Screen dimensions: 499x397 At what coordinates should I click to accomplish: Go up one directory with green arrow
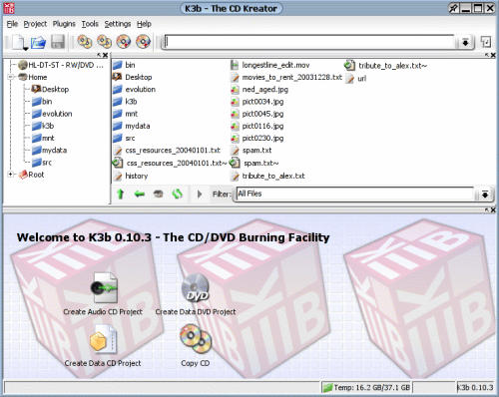(x=121, y=194)
